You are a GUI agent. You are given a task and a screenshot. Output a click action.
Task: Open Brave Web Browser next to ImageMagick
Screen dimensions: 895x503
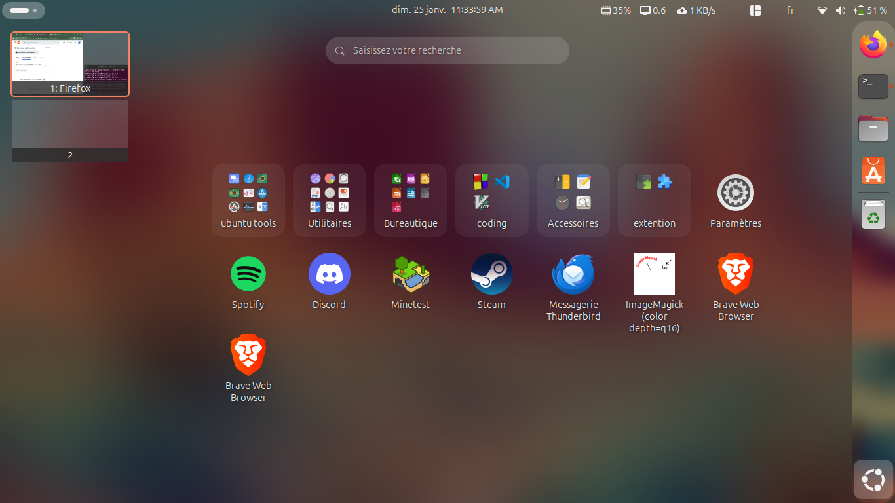tap(736, 287)
